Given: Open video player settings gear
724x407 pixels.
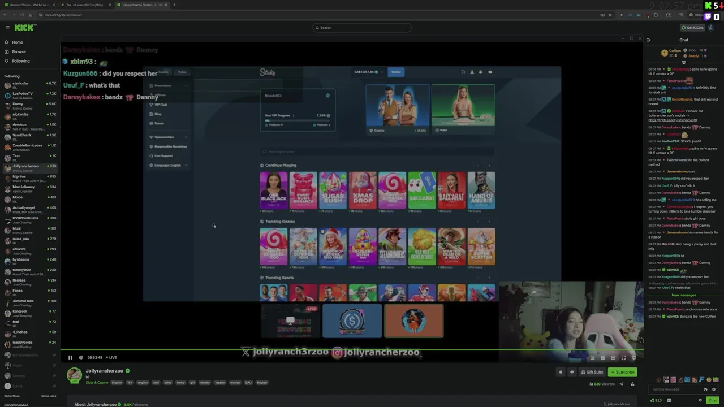Looking at the screenshot, I should (634, 357).
